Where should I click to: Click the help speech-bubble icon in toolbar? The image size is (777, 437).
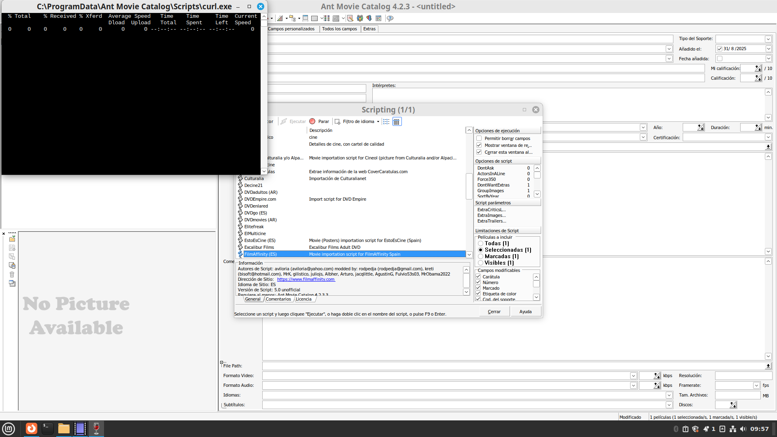[390, 18]
